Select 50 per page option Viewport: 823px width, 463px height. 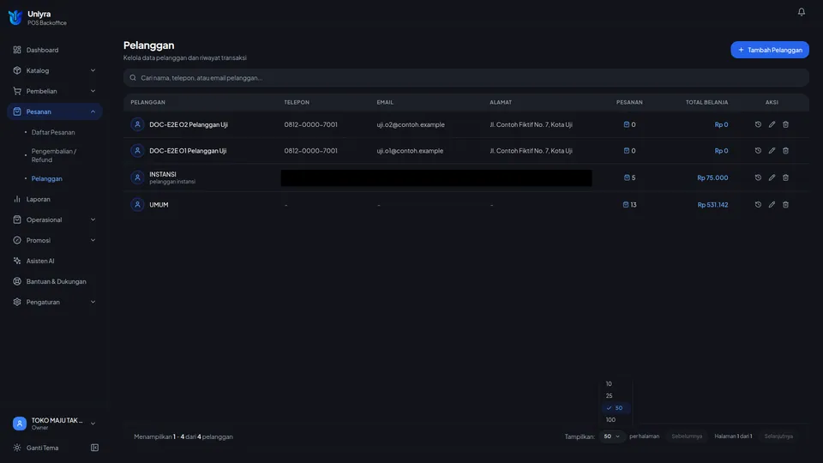click(x=616, y=408)
